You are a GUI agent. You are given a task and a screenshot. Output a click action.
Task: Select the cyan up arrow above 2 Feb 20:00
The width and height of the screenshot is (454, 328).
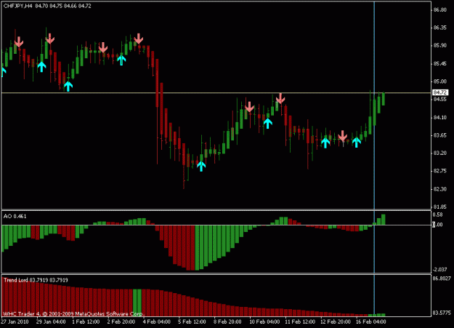[x=121, y=60]
